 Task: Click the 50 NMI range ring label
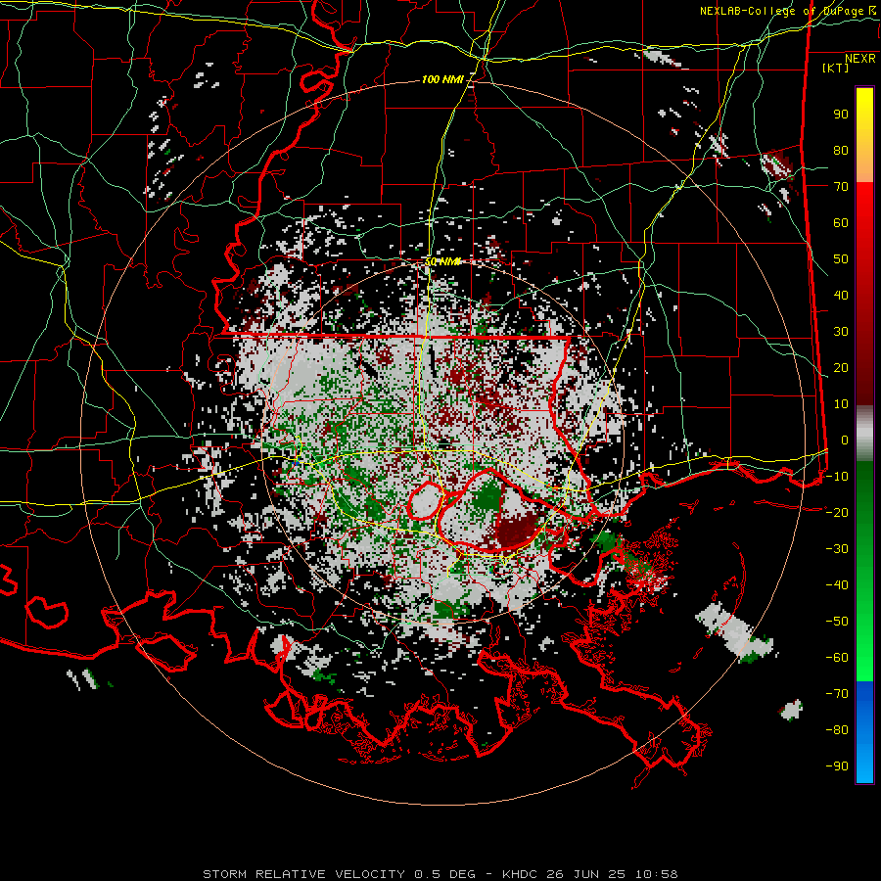442,261
